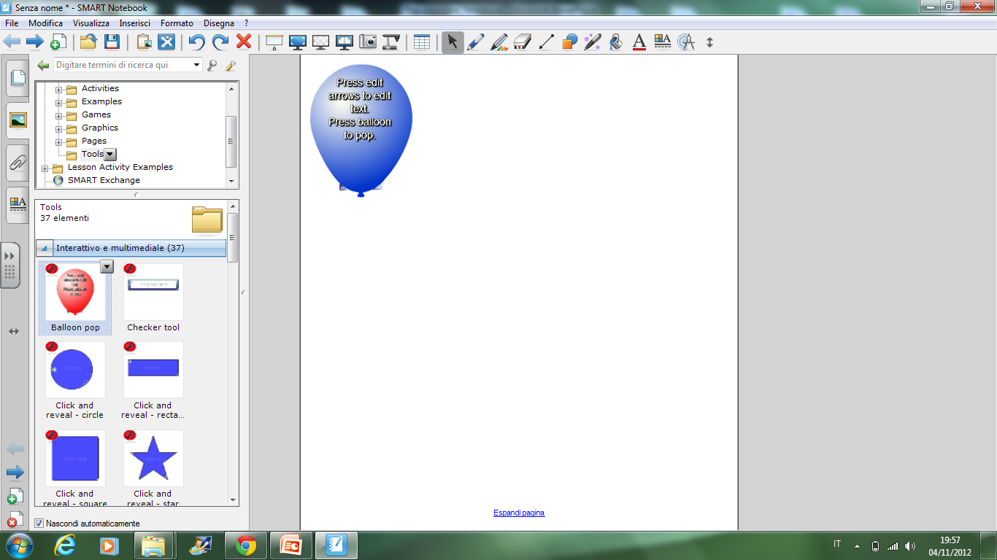Expand the Pages folder node
Viewport: 997px width, 560px height.
pos(59,142)
